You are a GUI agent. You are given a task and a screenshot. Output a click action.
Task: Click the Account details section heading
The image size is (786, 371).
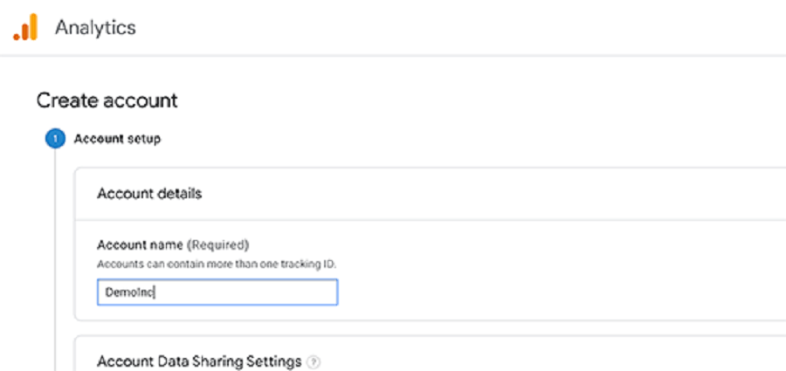149,194
